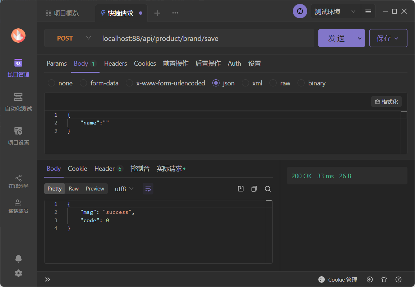Screen dimensions: 415x287
Task: Open the theme shirt icon in footer
Action: pyautogui.click(x=384, y=279)
